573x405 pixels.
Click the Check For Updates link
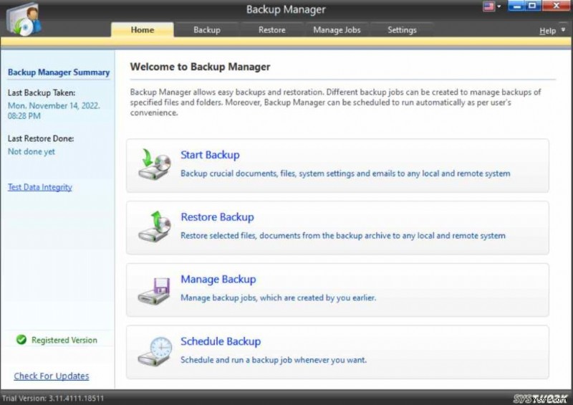pos(52,376)
